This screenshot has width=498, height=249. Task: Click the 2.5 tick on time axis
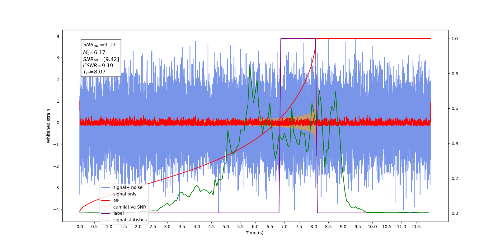point(153,227)
